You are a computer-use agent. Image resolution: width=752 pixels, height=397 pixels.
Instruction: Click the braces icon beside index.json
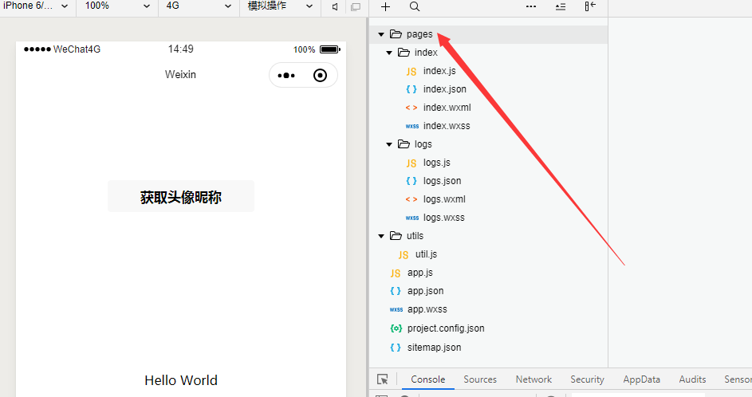tap(411, 89)
